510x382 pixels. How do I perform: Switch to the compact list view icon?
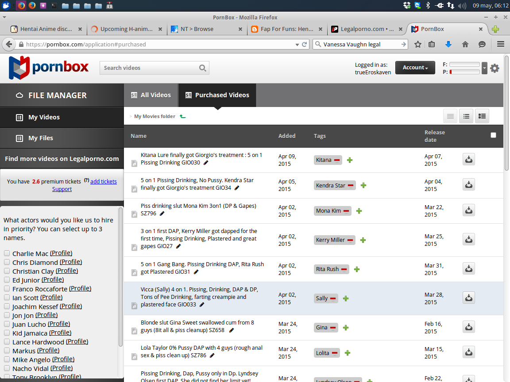pyautogui.click(x=450, y=116)
